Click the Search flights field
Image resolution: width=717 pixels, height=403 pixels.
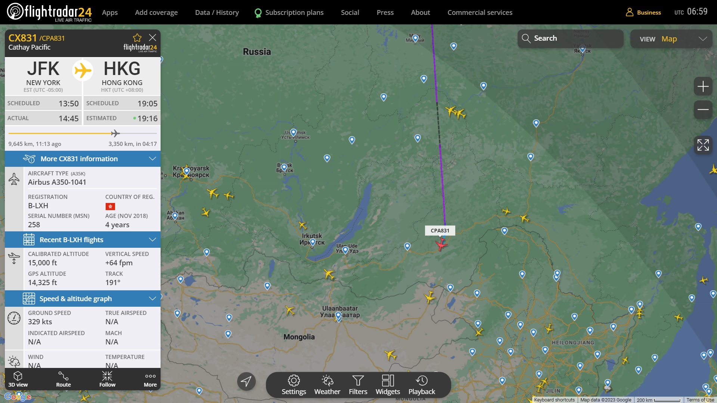coord(570,38)
